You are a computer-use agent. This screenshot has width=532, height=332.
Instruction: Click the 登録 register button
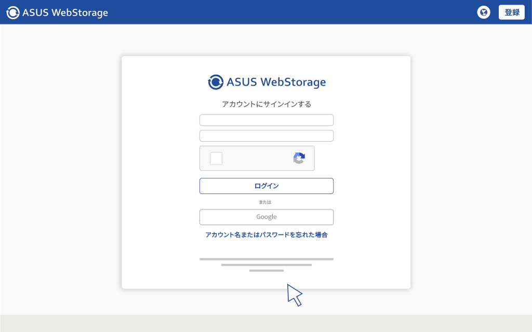pyautogui.click(x=512, y=12)
